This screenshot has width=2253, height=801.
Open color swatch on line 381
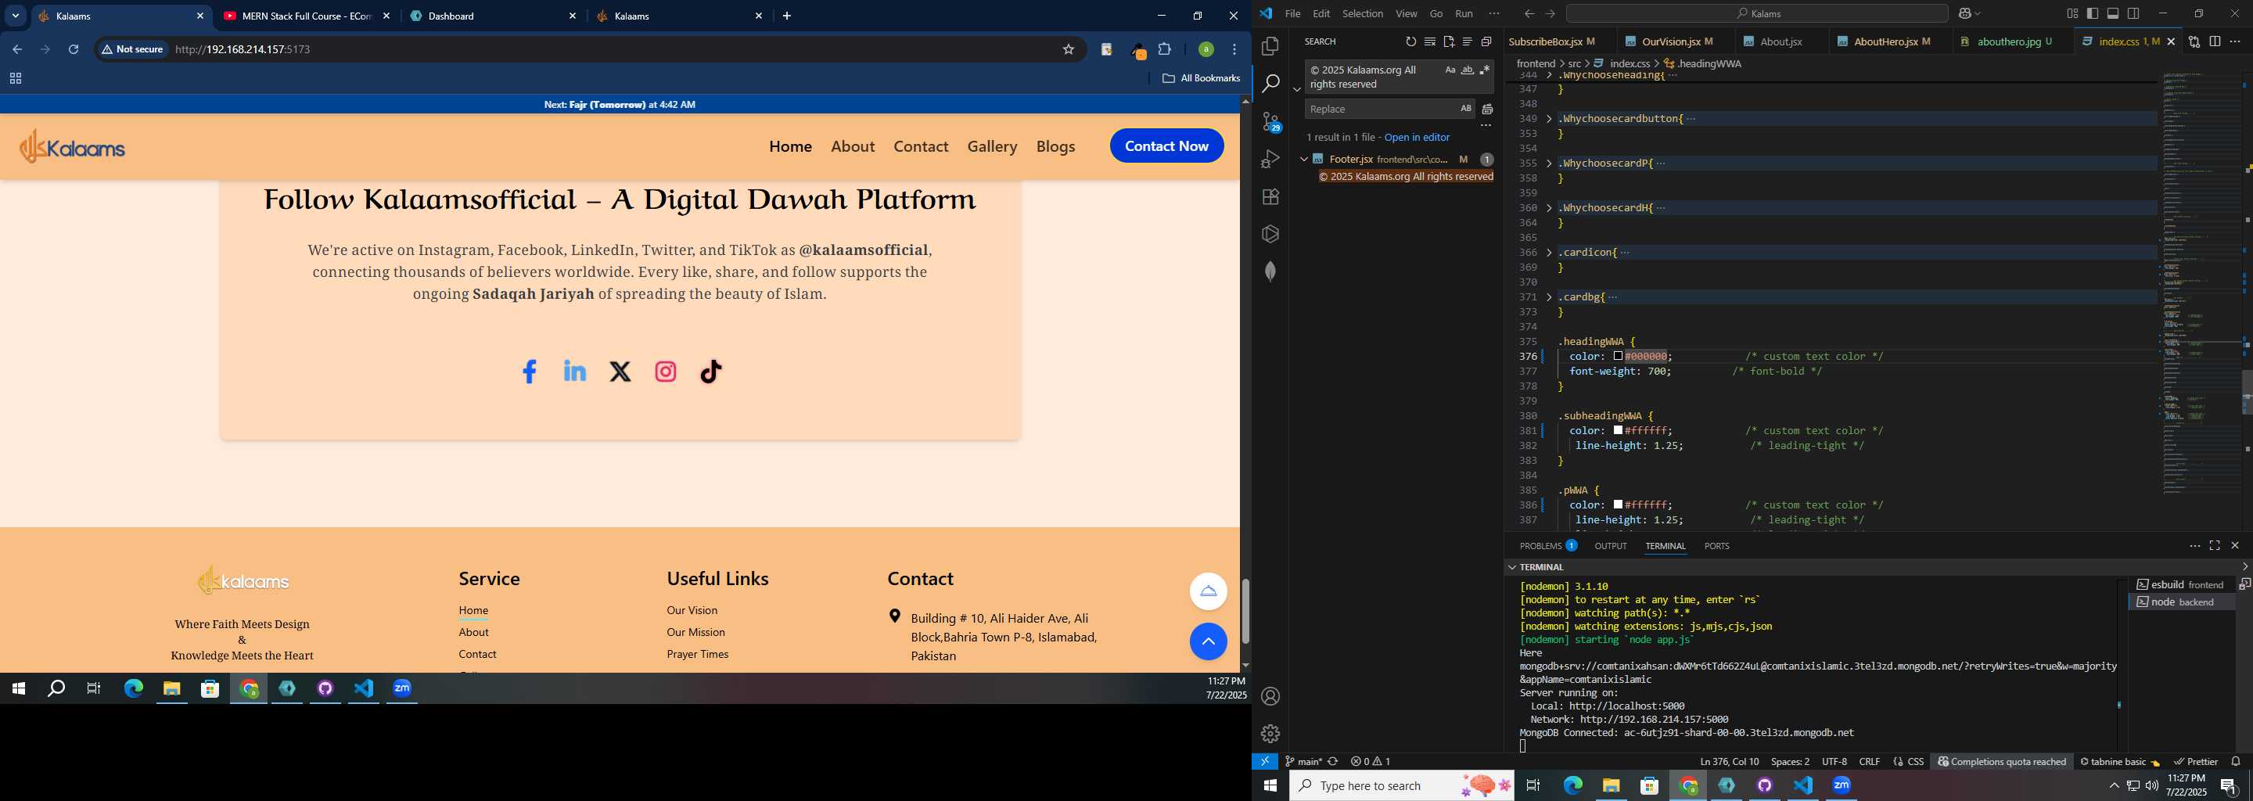(1618, 431)
